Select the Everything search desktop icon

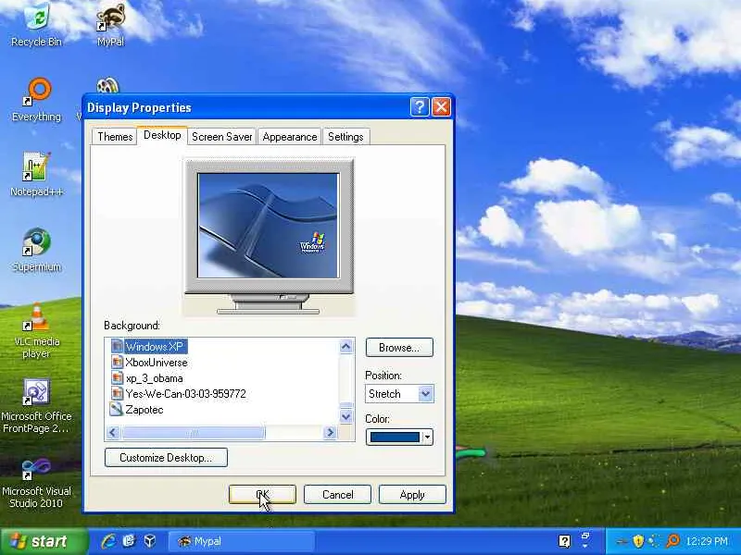click(36, 100)
